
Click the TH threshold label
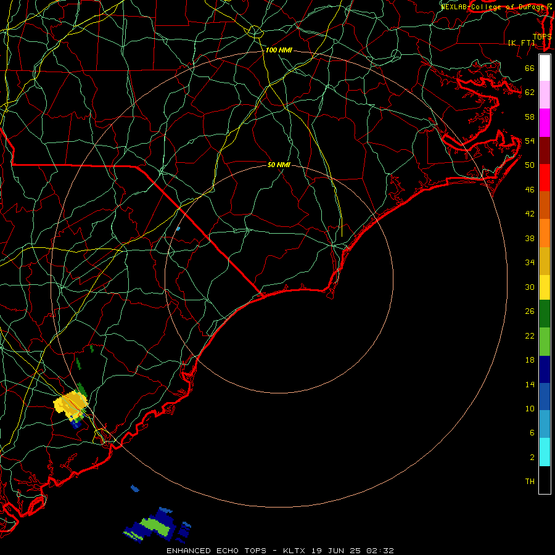530,482
